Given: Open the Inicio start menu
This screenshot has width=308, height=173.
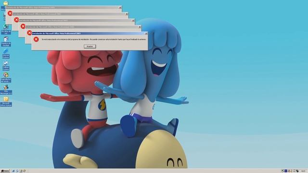Looking at the screenshot, I should point(5,171).
